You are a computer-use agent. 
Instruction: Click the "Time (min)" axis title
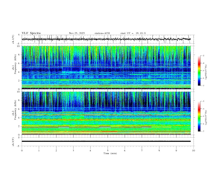pyautogui.click(x=110, y=153)
